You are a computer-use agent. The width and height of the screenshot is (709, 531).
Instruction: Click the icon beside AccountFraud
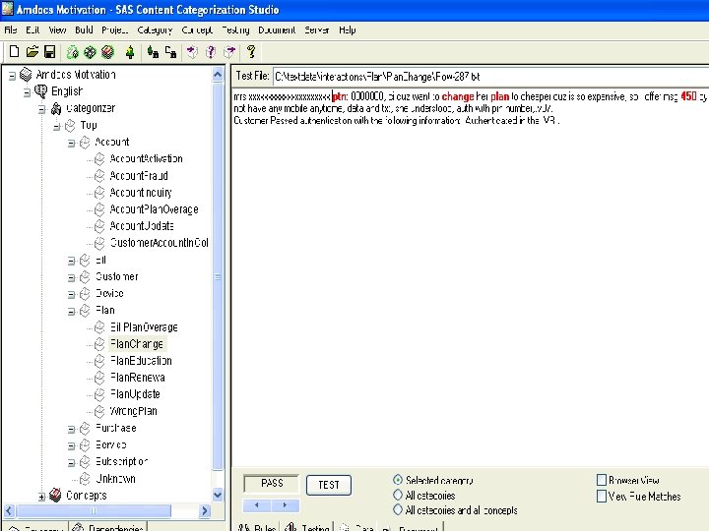click(99, 176)
